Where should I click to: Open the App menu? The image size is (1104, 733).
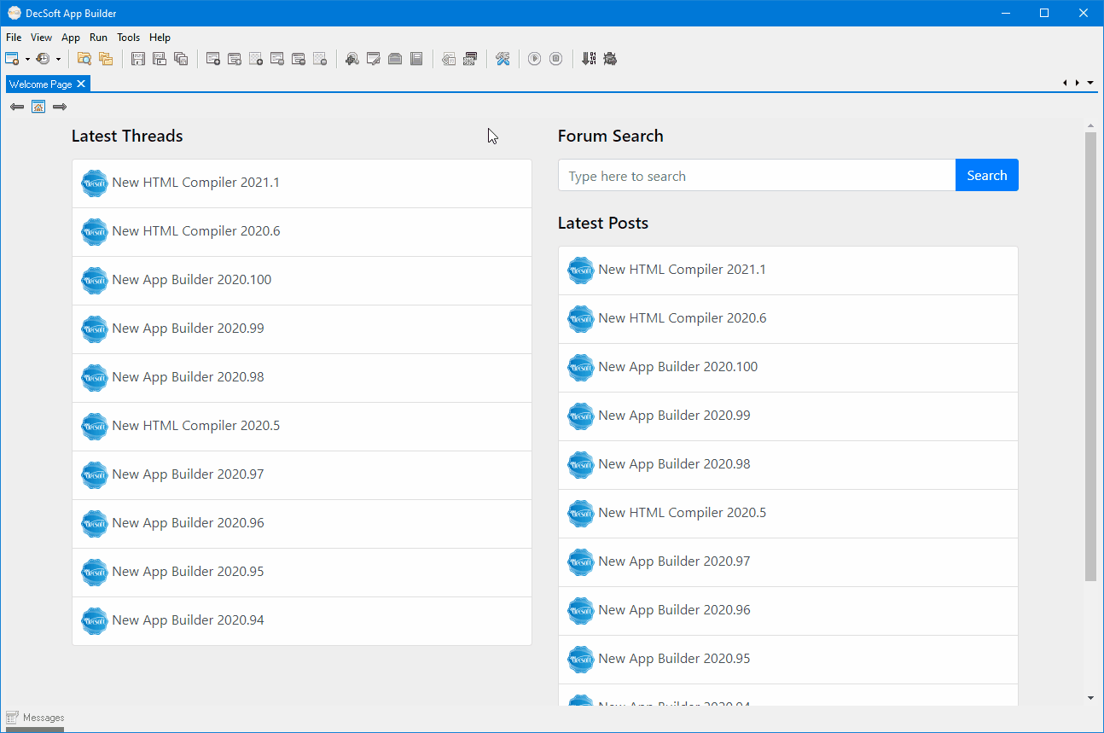point(71,38)
